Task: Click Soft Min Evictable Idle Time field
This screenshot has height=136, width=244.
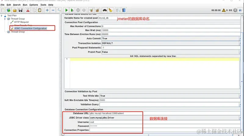Action: 170,100
